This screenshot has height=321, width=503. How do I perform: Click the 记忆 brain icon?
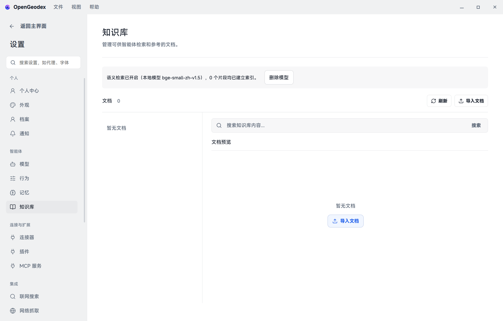13,193
